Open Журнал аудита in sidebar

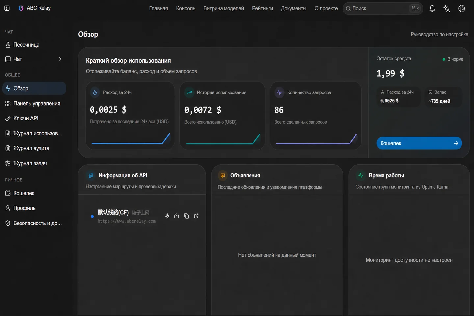click(x=34, y=148)
